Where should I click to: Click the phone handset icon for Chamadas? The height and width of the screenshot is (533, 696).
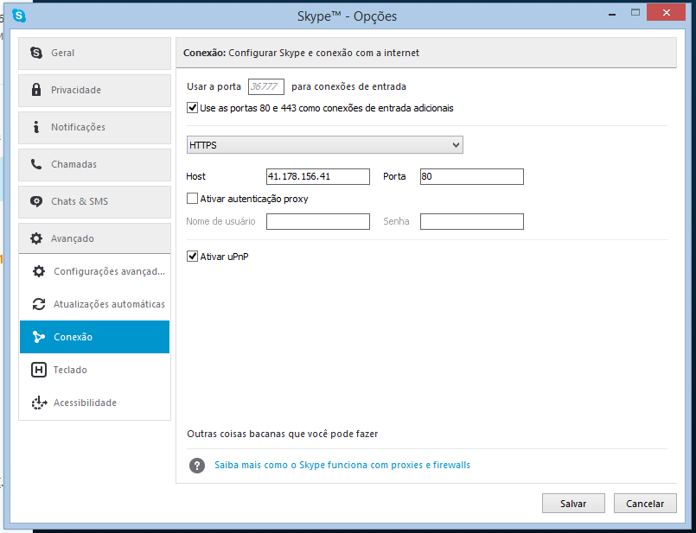tap(36, 164)
